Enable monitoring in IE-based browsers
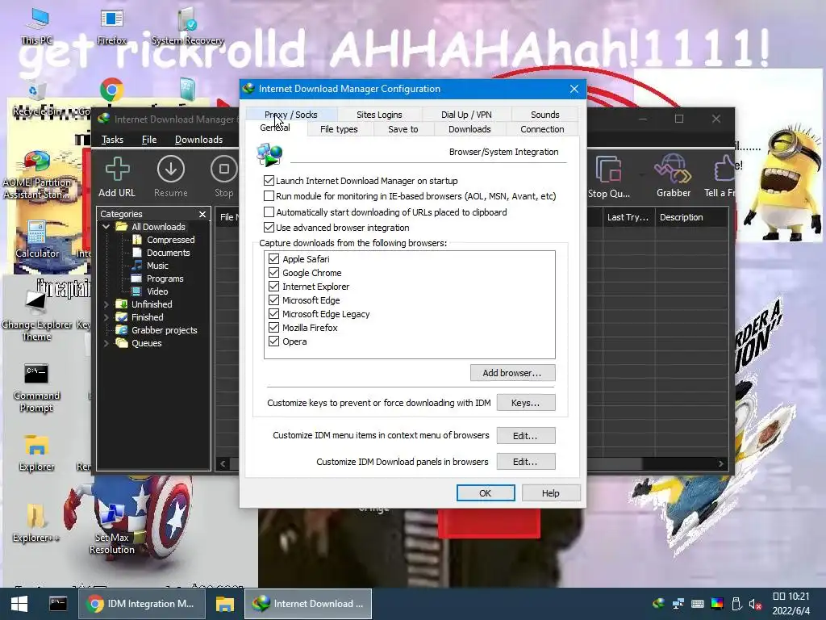 click(x=269, y=195)
